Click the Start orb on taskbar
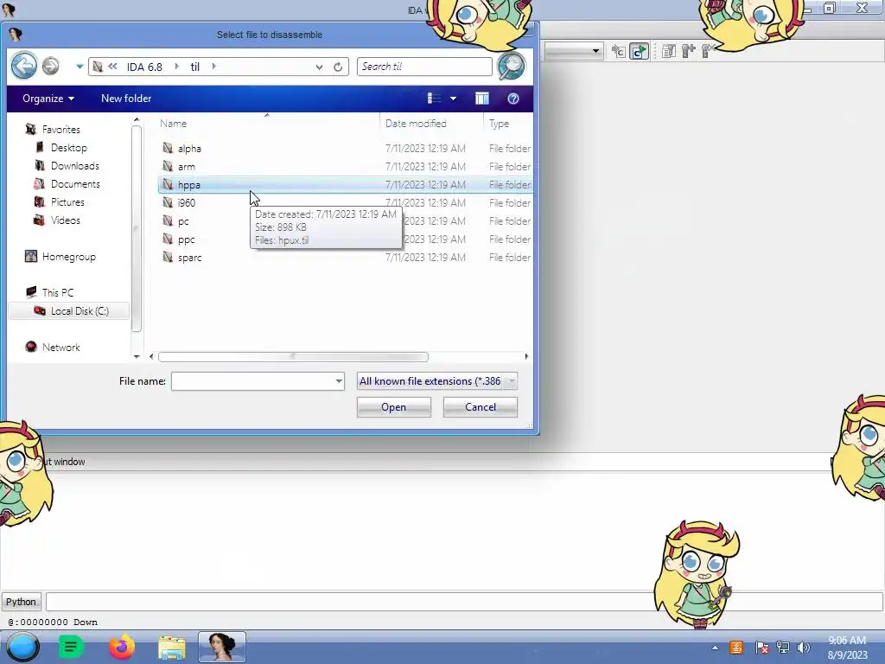This screenshot has width=885, height=664. (22, 647)
